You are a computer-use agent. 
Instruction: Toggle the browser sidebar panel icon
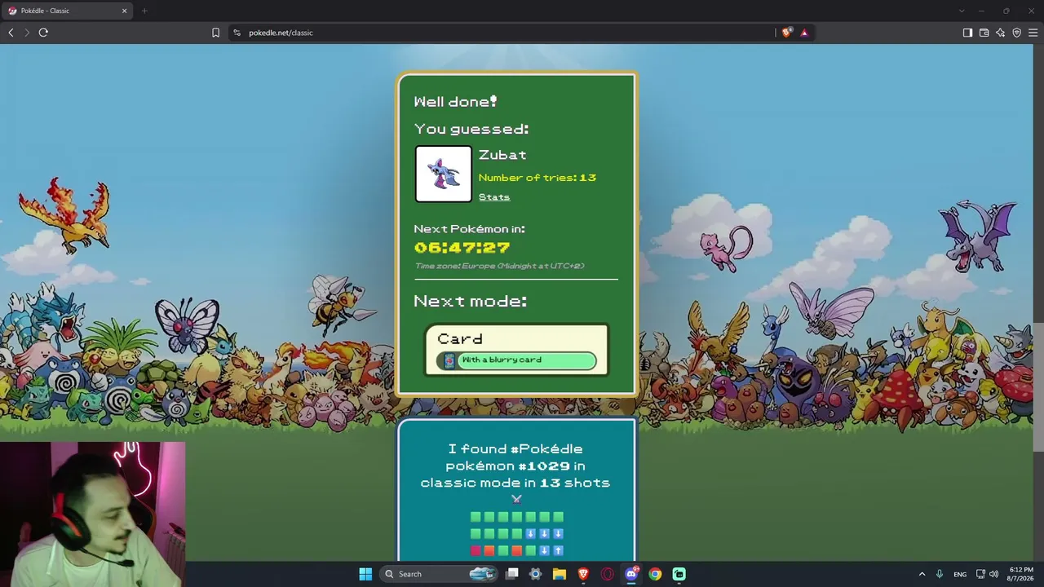(967, 33)
